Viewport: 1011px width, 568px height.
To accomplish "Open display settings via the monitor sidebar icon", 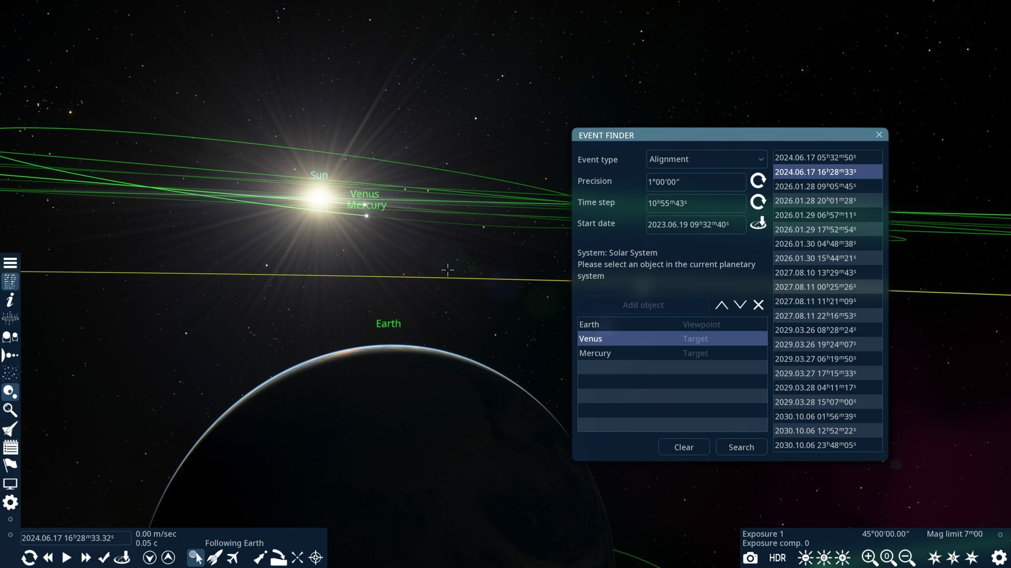I will (10, 483).
